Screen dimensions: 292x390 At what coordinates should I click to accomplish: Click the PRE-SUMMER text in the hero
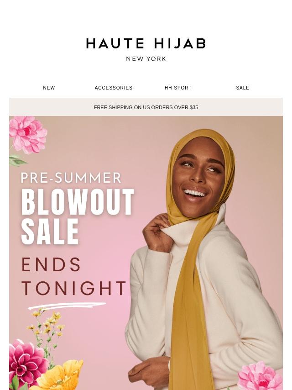(x=71, y=178)
